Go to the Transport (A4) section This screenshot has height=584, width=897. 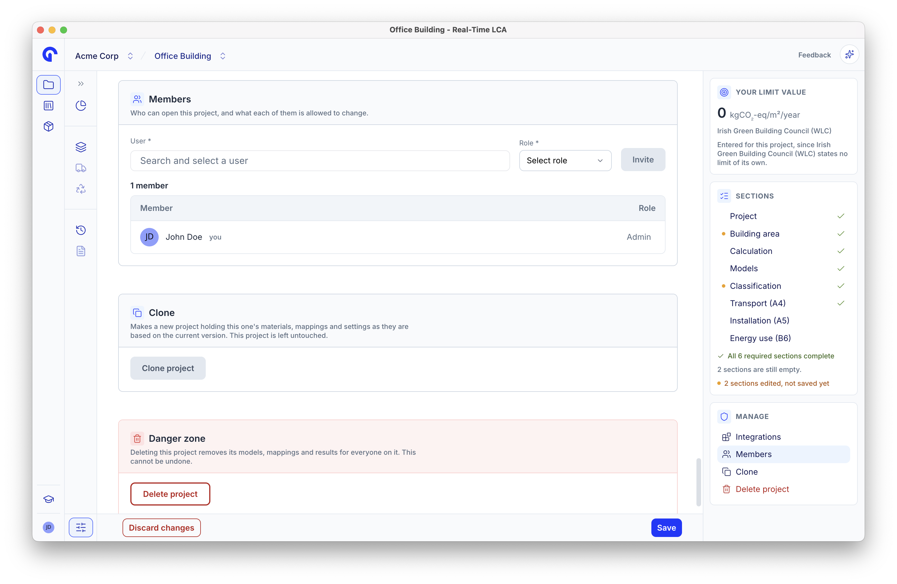pyautogui.click(x=783, y=303)
